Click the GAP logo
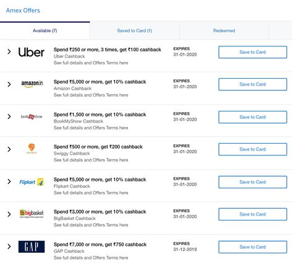This screenshot has height=267, width=293. [x=32, y=247]
